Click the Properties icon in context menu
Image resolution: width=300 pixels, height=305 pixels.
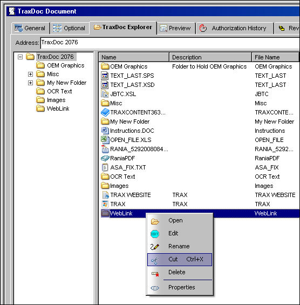pos(155,288)
